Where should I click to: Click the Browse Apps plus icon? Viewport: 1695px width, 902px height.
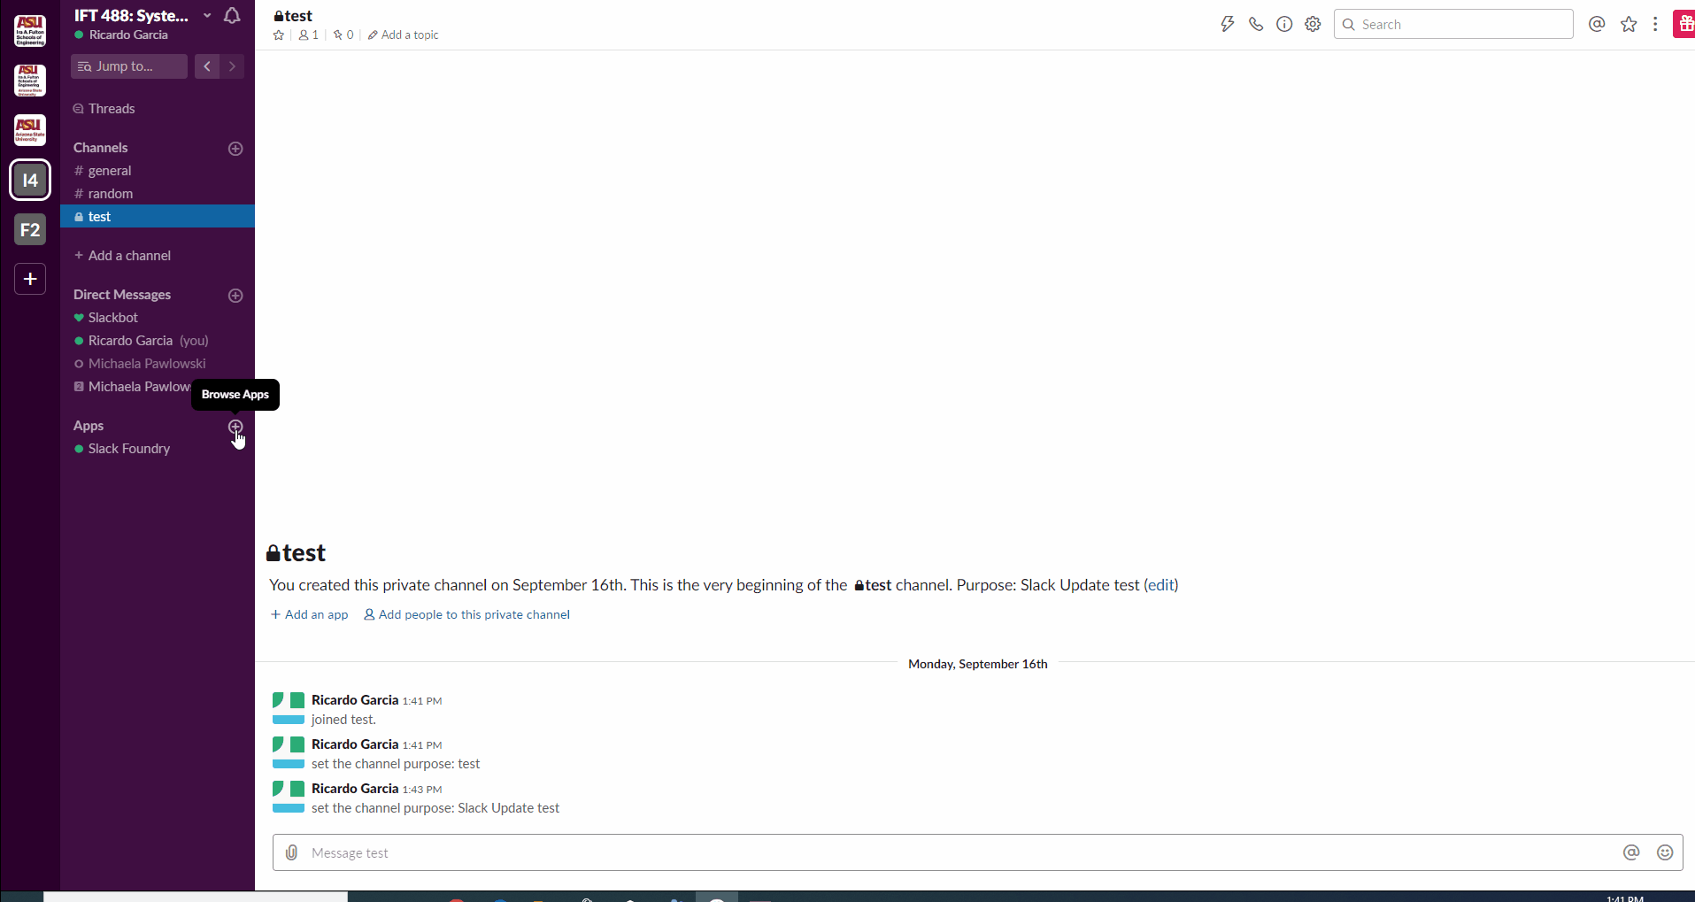point(235,427)
